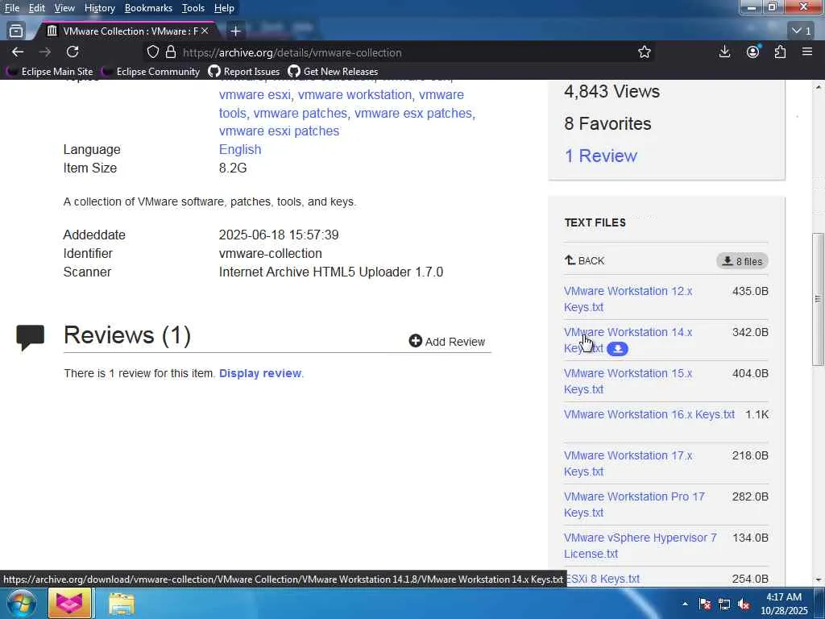Click the Add Review button
Viewport: 825px width, 619px height.
(446, 342)
